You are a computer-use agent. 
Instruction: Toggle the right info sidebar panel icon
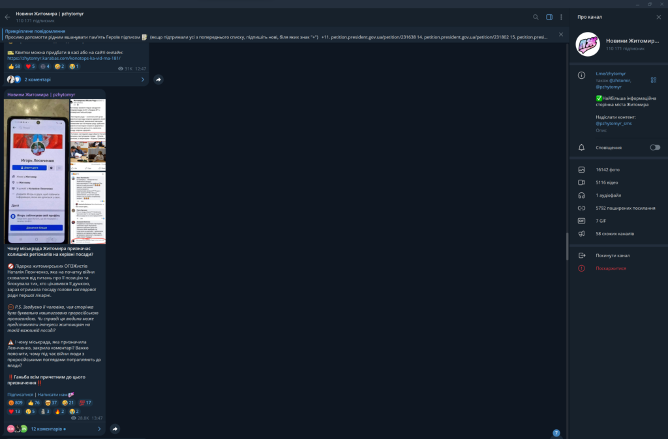pos(549,17)
